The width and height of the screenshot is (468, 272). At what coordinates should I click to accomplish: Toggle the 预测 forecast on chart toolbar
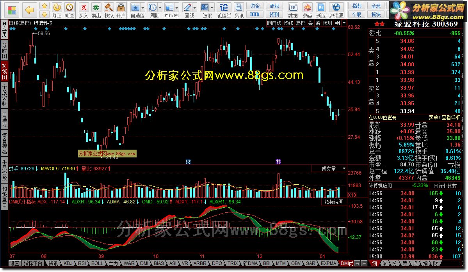click(327, 23)
